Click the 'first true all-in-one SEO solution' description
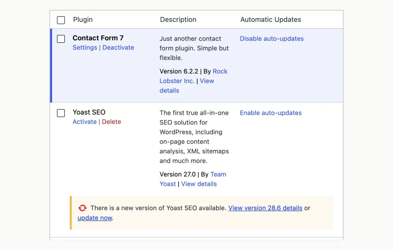 [194, 137]
